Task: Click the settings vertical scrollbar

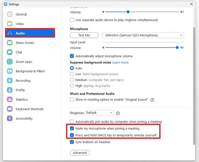Action: tap(194, 86)
